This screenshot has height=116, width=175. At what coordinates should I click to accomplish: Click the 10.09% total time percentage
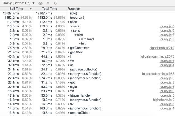[59, 78]
